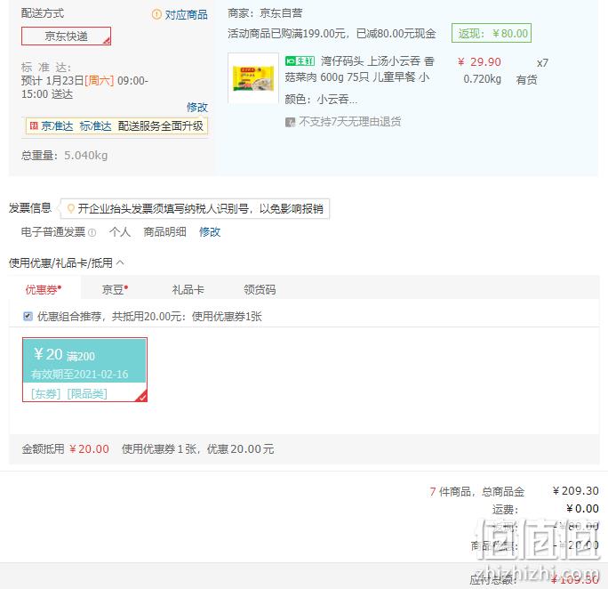This screenshot has height=589, width=608.
Task: Select the 京东快递 delivery option
Action: pyautogui.click(x=67, y=36)
